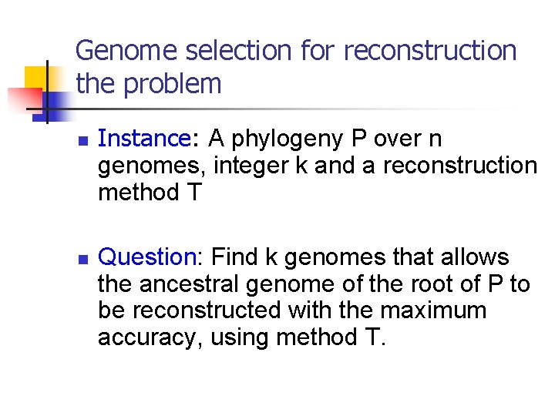Click the line starting "the ancestral genome"
Screen dimensions: 555x416
click(314, 283)
